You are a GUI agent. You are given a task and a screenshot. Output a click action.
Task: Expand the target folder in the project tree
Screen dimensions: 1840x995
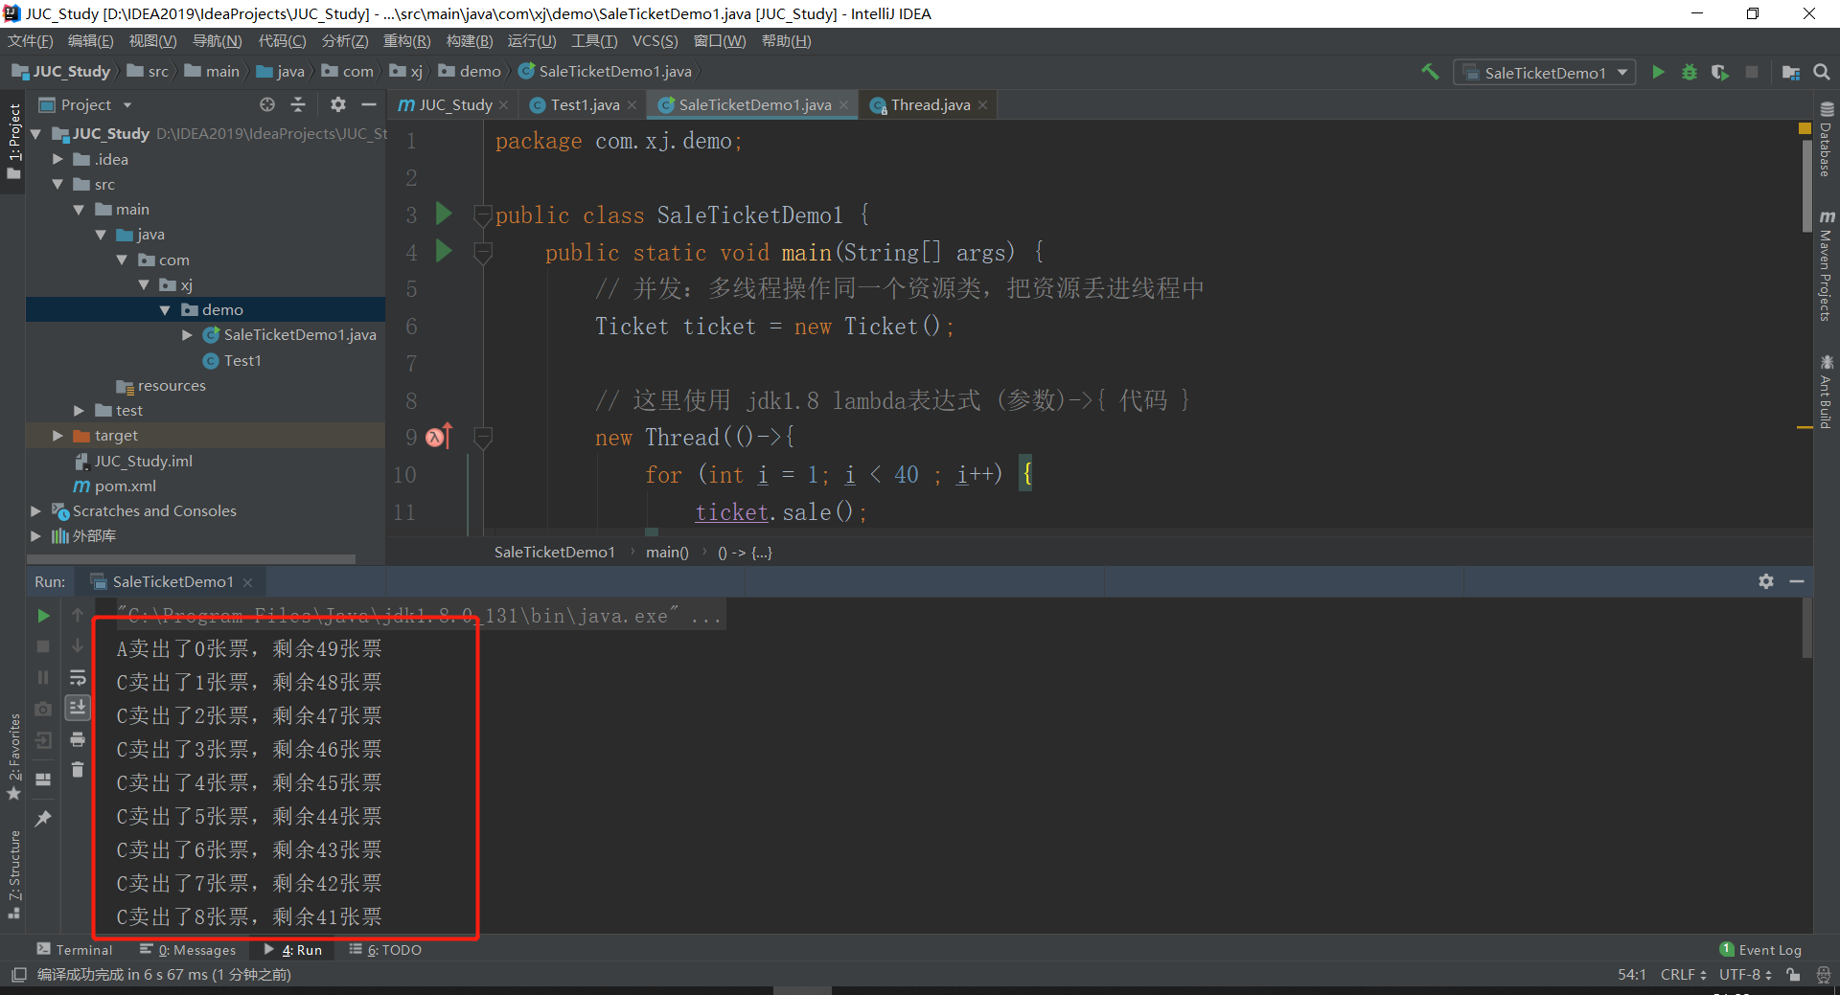click(58, 436)
